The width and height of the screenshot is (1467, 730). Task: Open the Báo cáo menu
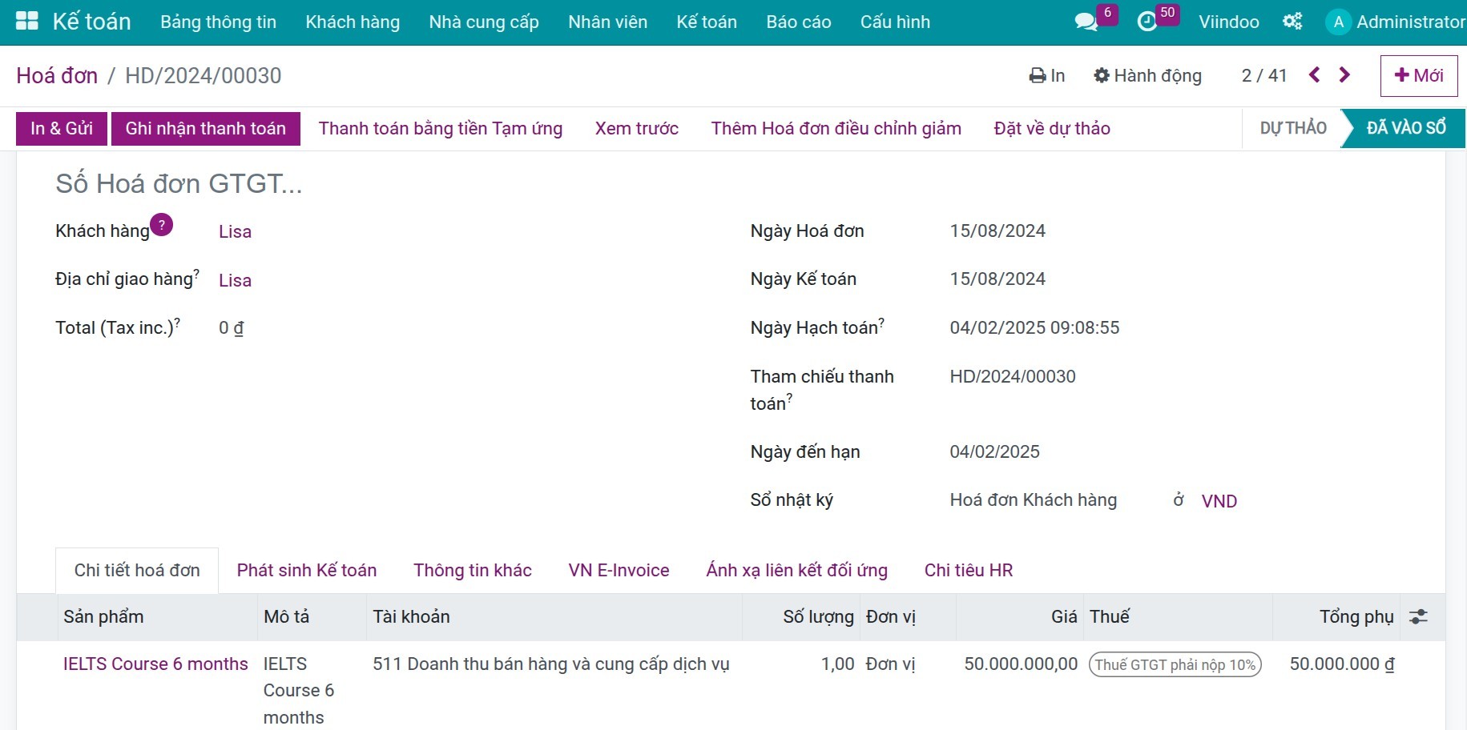tap(798, 22)
